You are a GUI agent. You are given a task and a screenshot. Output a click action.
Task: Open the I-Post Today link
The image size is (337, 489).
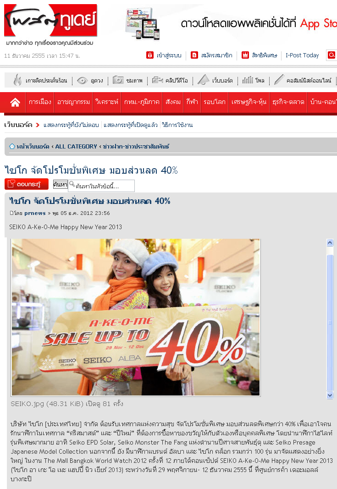point(302,55)
